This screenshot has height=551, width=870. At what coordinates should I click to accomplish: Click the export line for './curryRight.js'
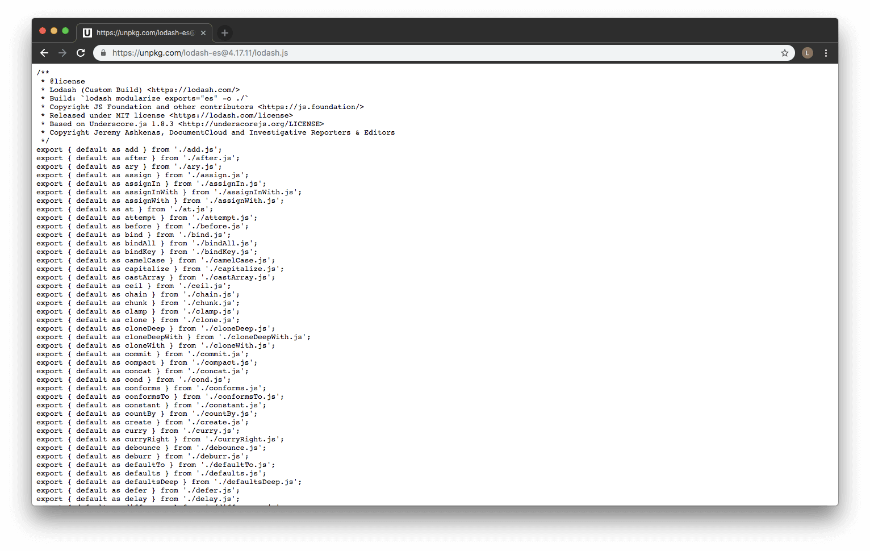click(x=160, y=439)
